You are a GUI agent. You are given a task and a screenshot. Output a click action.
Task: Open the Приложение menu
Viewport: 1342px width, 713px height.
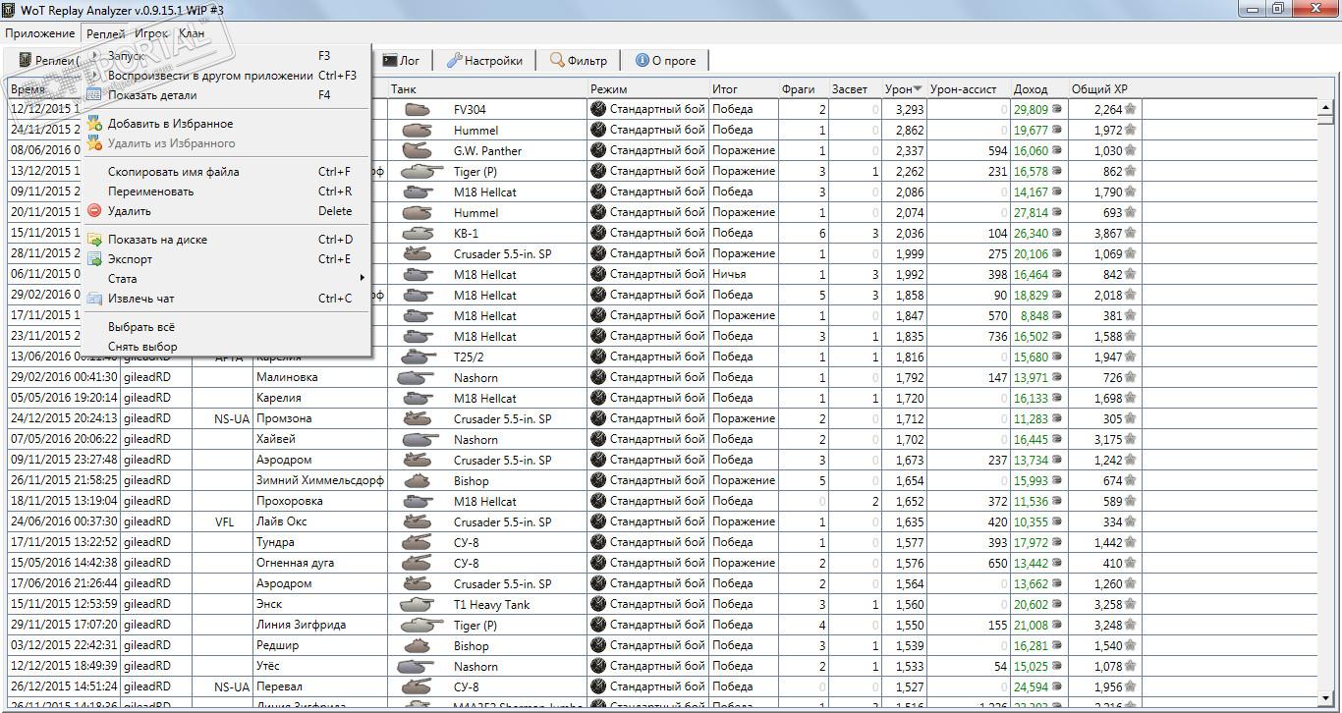pyautogui.click(x=39, y=33)
